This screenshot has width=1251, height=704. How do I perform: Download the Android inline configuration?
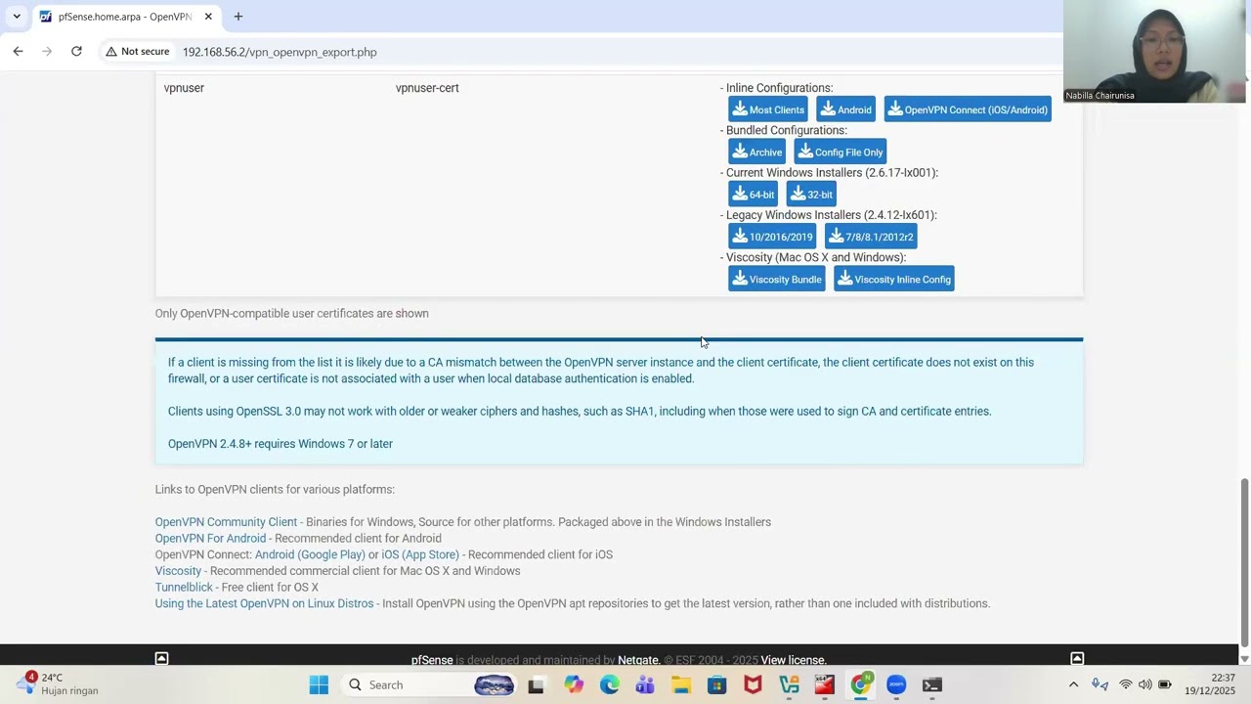(845, 110)
